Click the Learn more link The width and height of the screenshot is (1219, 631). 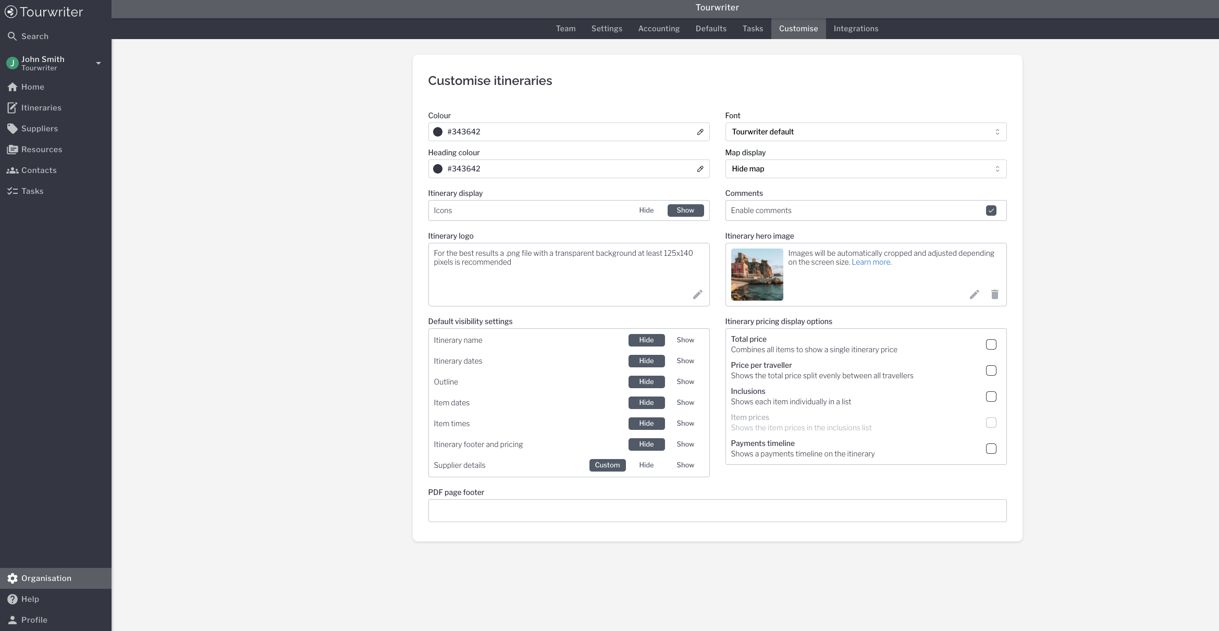(871, 262)
